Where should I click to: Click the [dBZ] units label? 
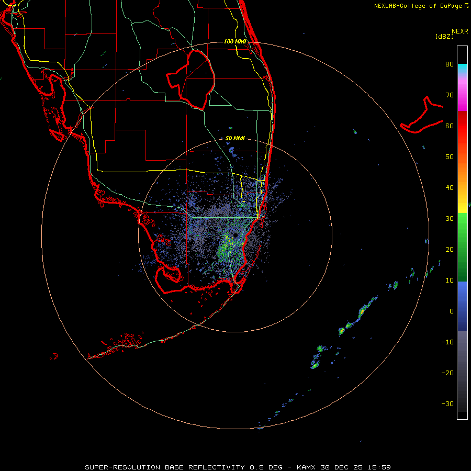point(444,36)
